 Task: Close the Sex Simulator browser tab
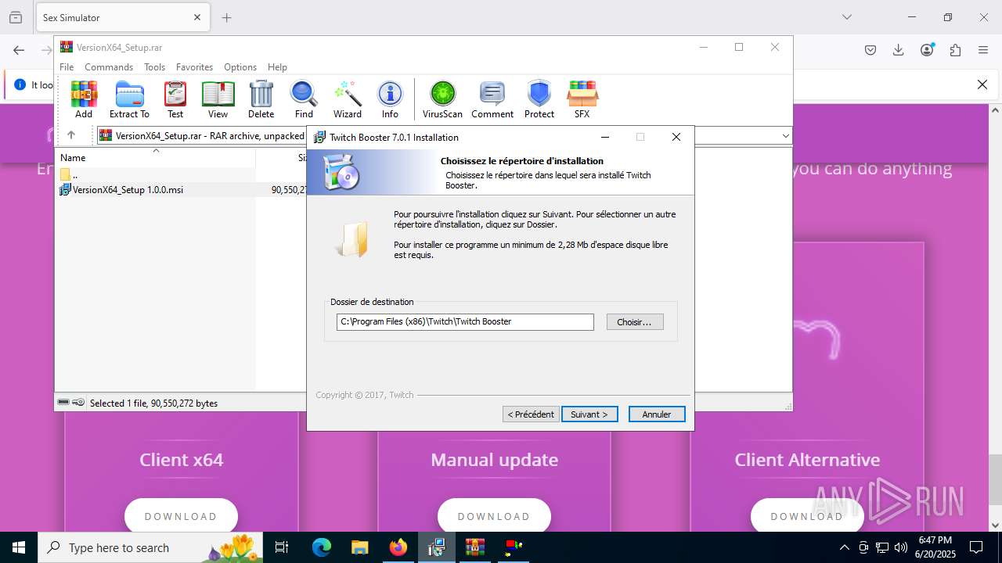(197, 17)
